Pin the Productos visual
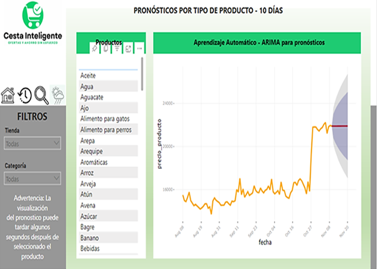The image size is (377, 269). pos(94,48)
